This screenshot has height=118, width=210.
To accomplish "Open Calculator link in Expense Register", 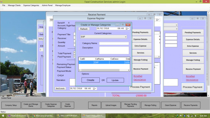I will [139, 80].
